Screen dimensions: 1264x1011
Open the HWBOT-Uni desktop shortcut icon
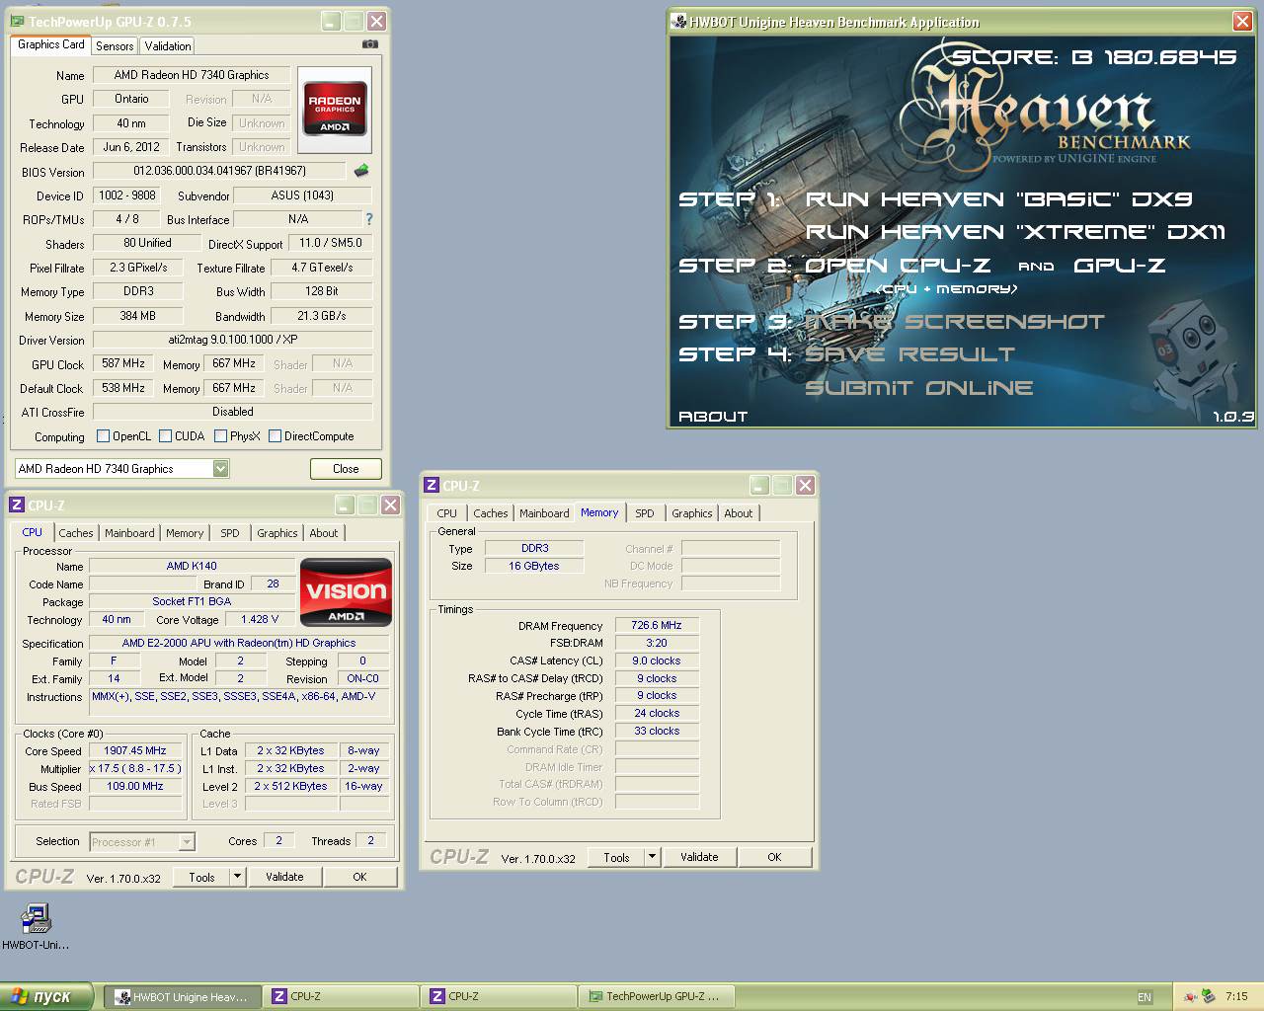[x=36, y=919]
